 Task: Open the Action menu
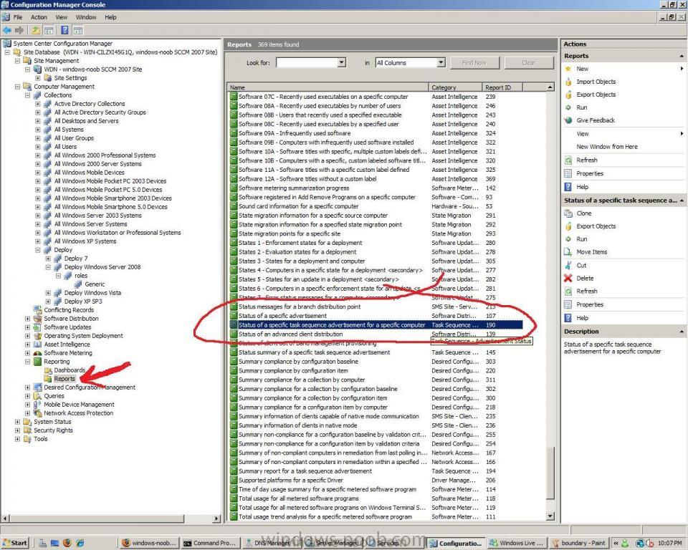pos(39,17)
